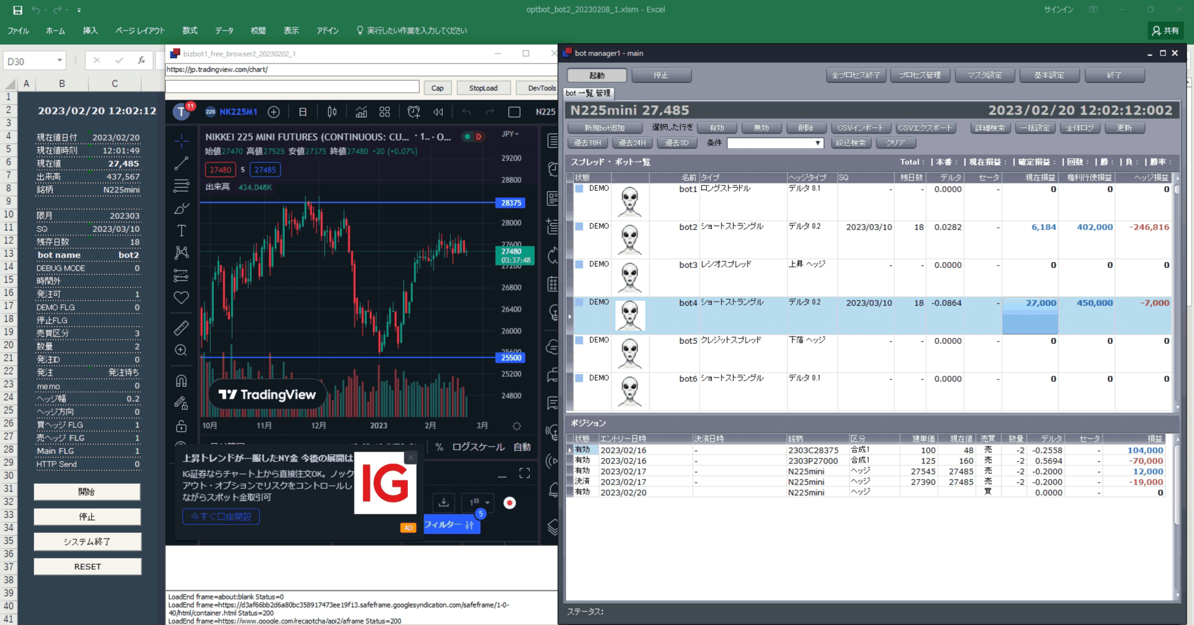The height and width of the screenshot is (625, 1194).
Task: Toggle the bot2 row status checkbox
Action: pyautogui.click(x=579, y=226)
